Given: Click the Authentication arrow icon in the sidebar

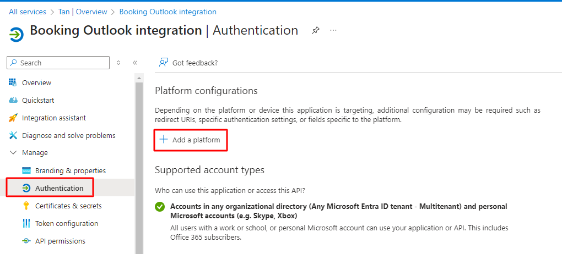Looking at the screenshot, I should point(26,188).
